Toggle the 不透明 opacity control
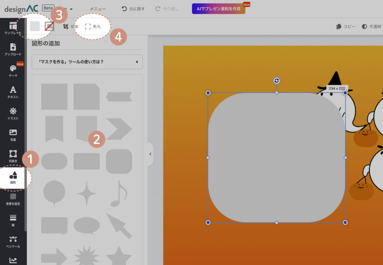Viewport: 383px width, 265px height. coord(371,27)
